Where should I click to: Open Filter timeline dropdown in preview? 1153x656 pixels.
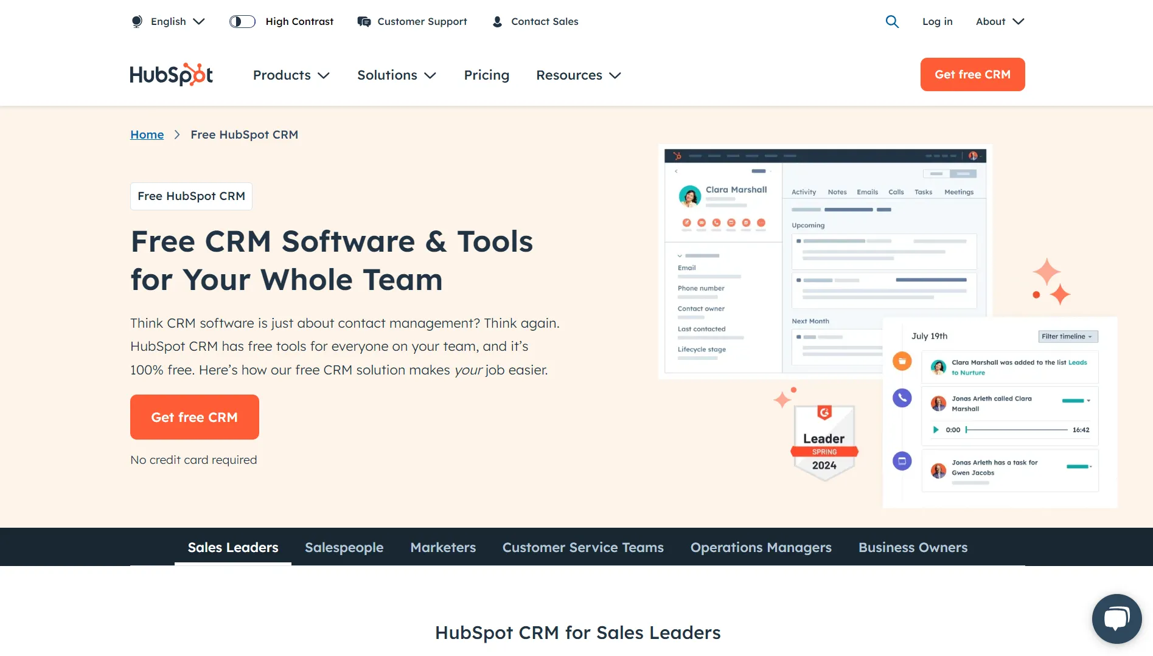[x=1068, y=336]
